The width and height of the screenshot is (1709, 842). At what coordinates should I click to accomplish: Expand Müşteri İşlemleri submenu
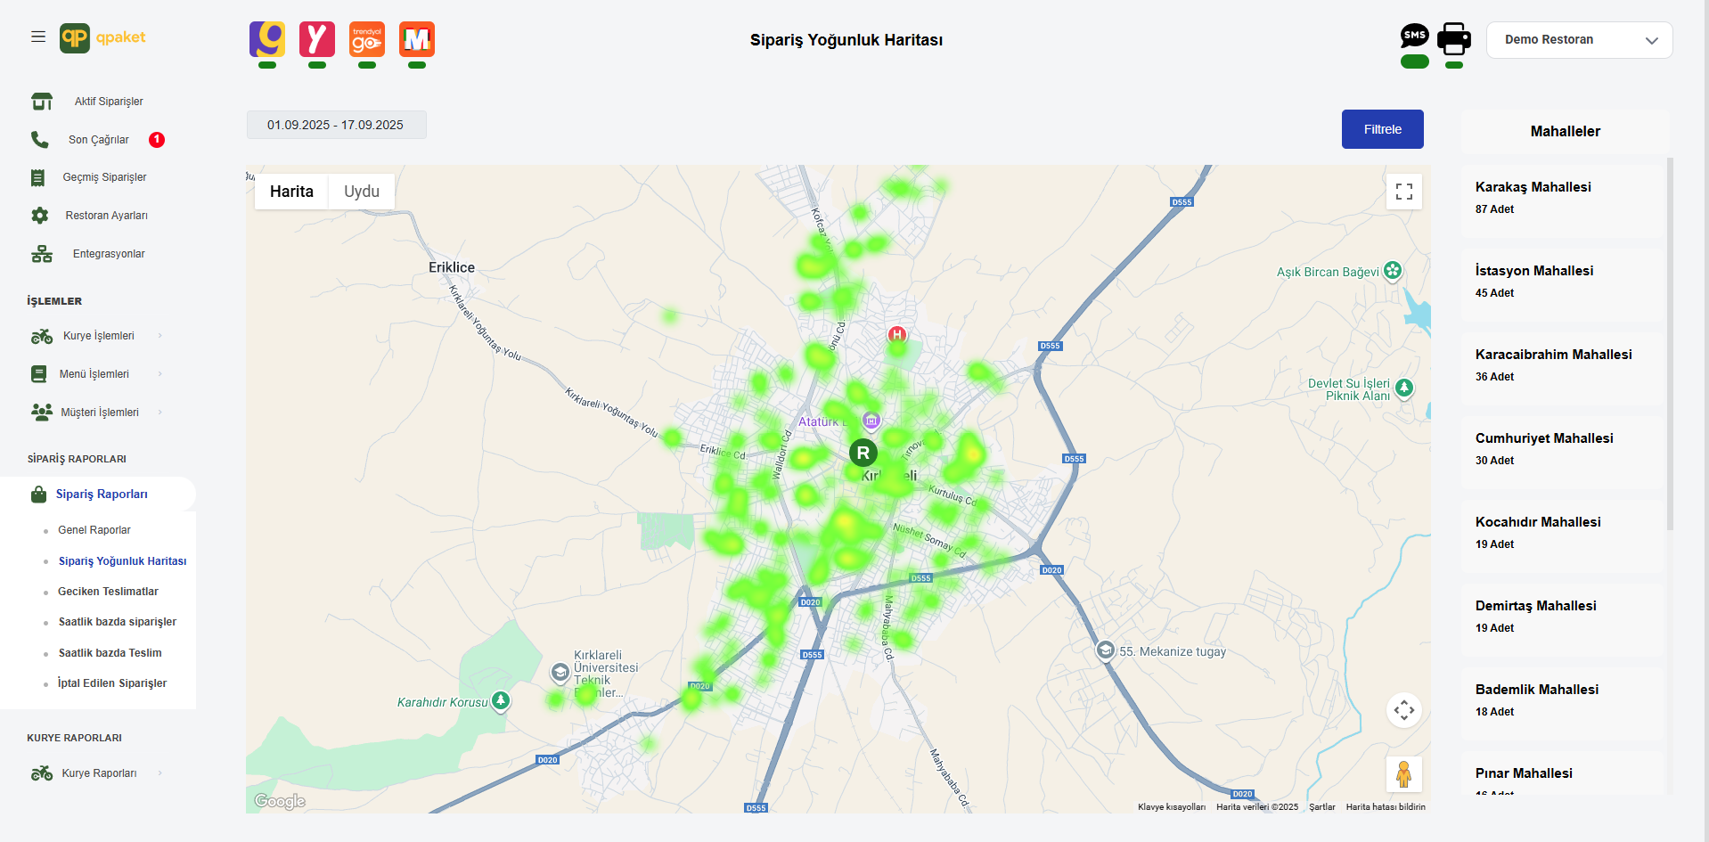coord(99,413)
